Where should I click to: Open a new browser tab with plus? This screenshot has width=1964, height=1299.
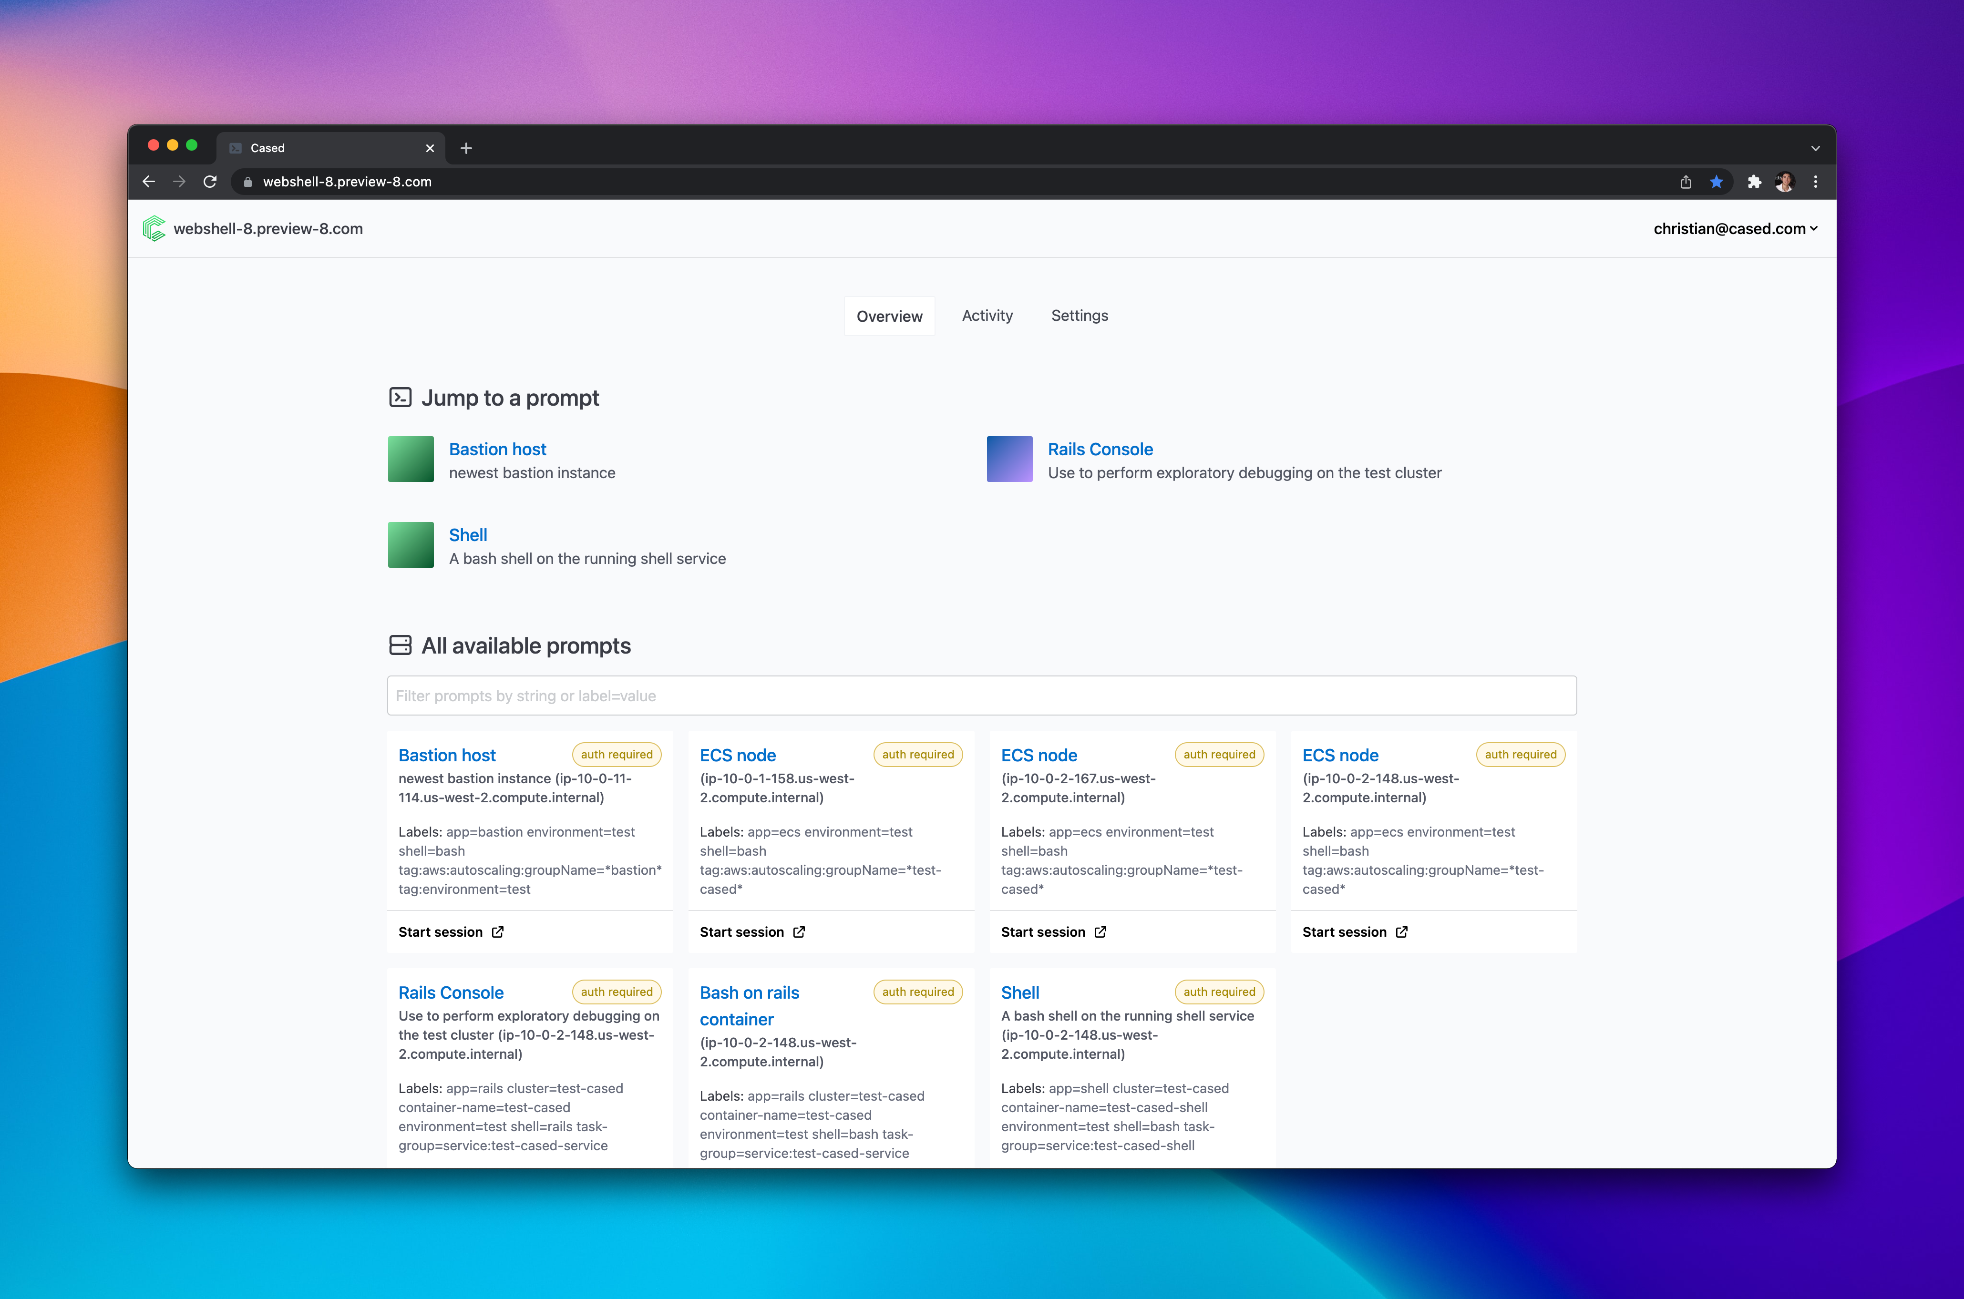point(466,148)
